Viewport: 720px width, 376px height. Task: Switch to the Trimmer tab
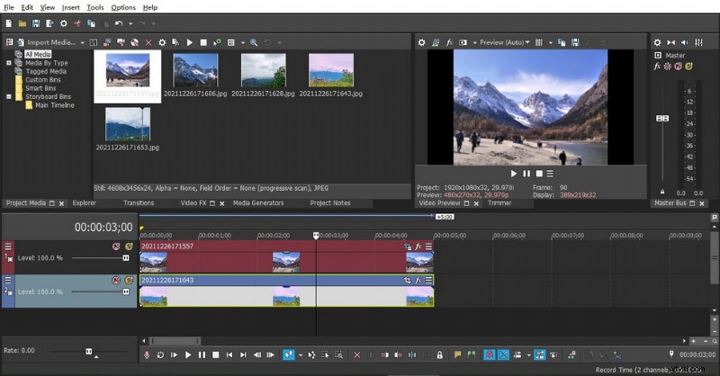coord(499,203)
